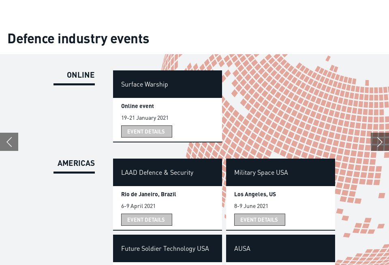Screen dimensions: 389x265
Task: Click the 'Online event' location label
Action: 137,106
